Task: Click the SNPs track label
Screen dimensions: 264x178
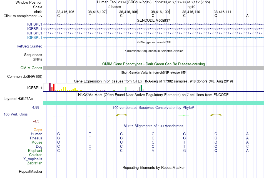Action: click(x=38, y=59)
